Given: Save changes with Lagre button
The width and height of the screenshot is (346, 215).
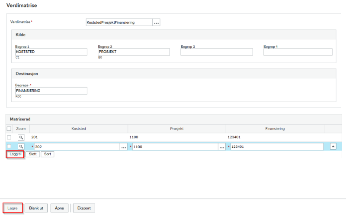Looking at the screenshot, I should point(13,208).
